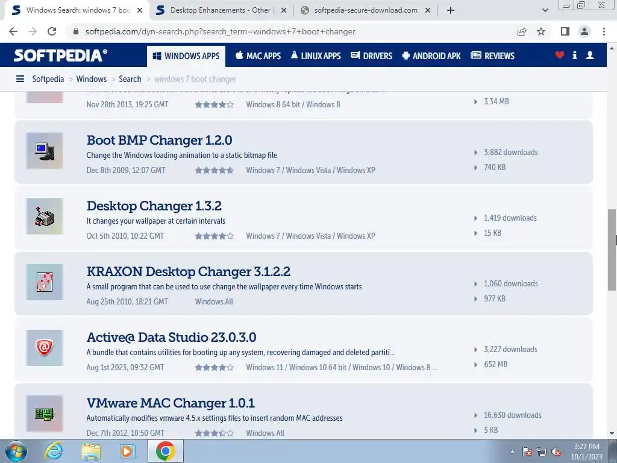Click the address bar URL
Viewport: 617px width, 463px height.
tap(221, 31)
